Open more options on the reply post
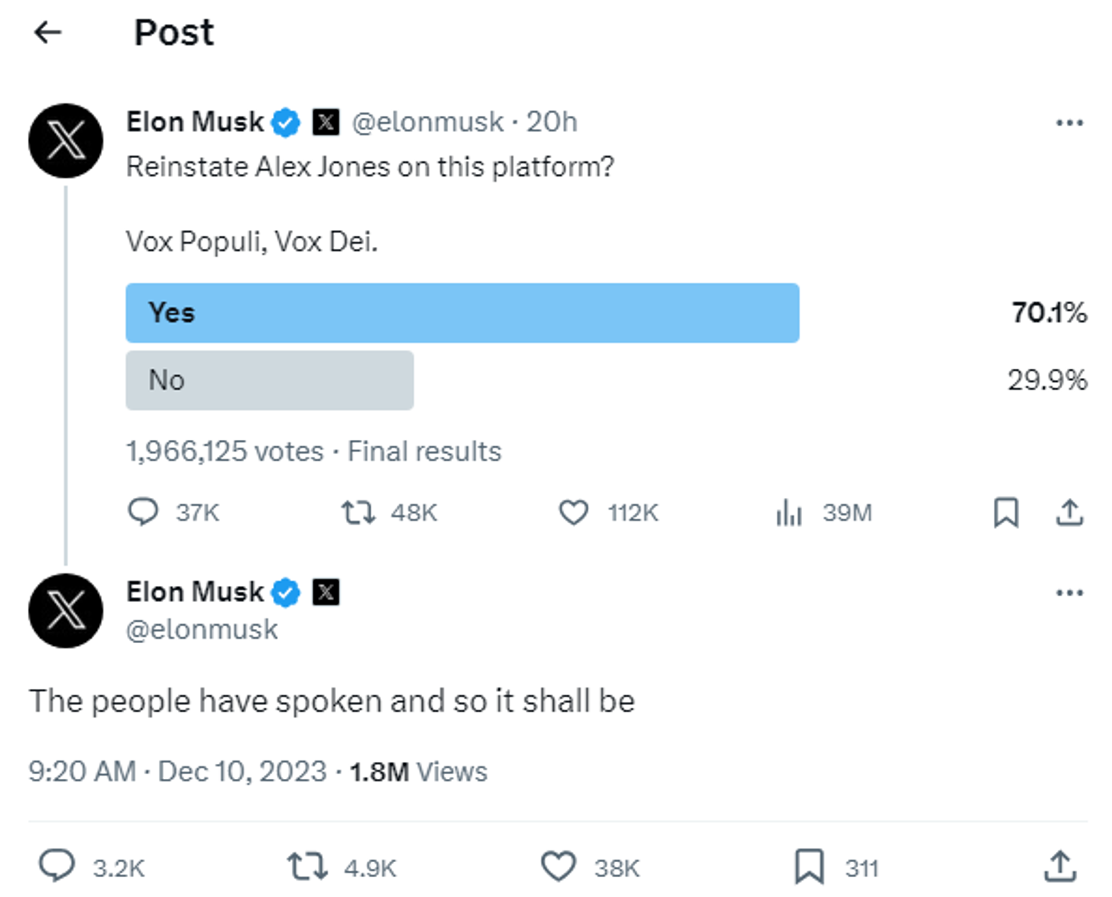The image size is (1112, 897). click(x=1069, y=592)
